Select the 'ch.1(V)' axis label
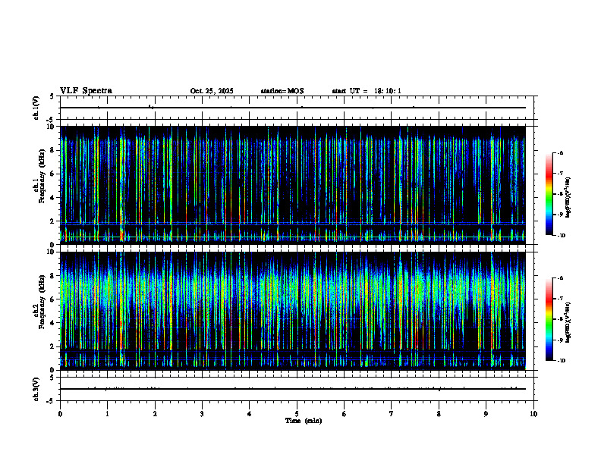The height and width of the screenshot is (464, 601). 36,108
